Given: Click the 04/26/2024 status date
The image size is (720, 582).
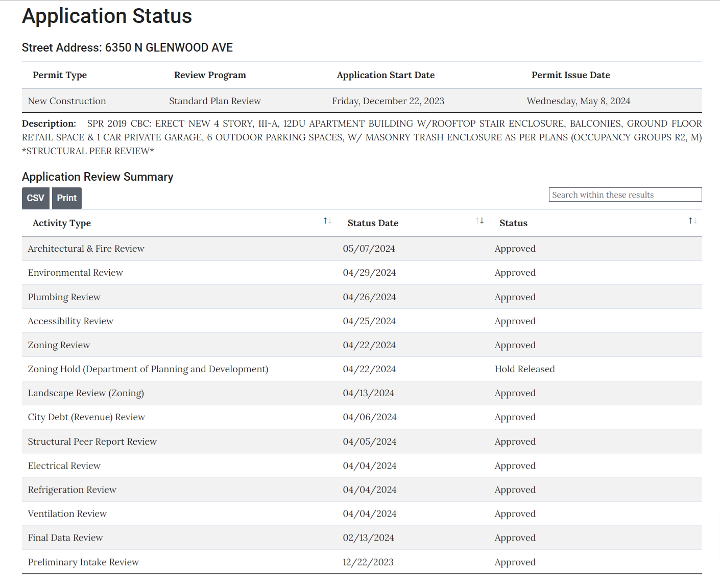Looking at the screenshot, I should pos(369,297).
